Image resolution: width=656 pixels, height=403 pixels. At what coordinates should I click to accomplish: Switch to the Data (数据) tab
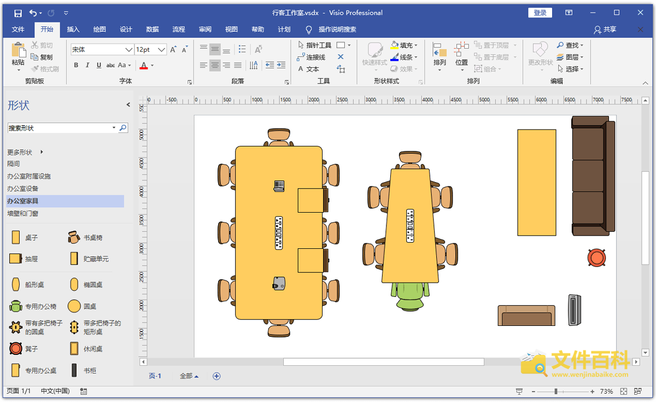[153, 30]
